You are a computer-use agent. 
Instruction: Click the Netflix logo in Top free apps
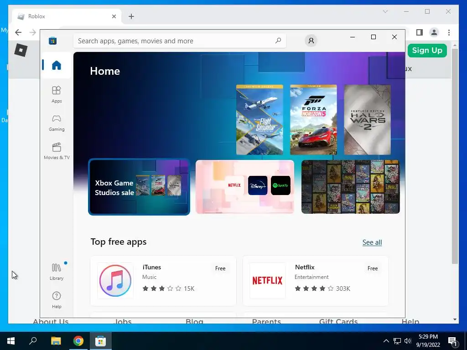[267, 280]
